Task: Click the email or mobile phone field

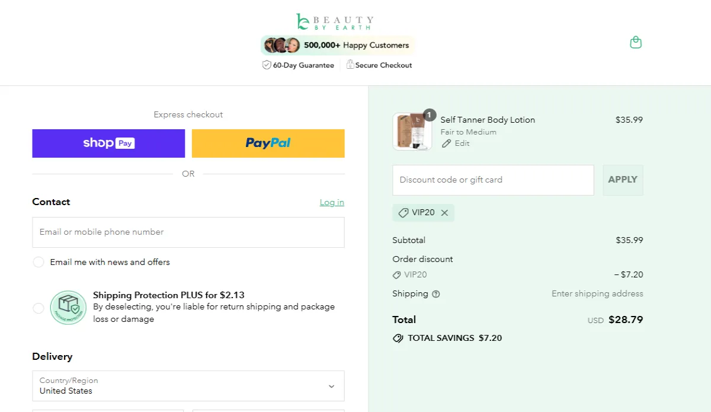Action: tap(188, 232)
